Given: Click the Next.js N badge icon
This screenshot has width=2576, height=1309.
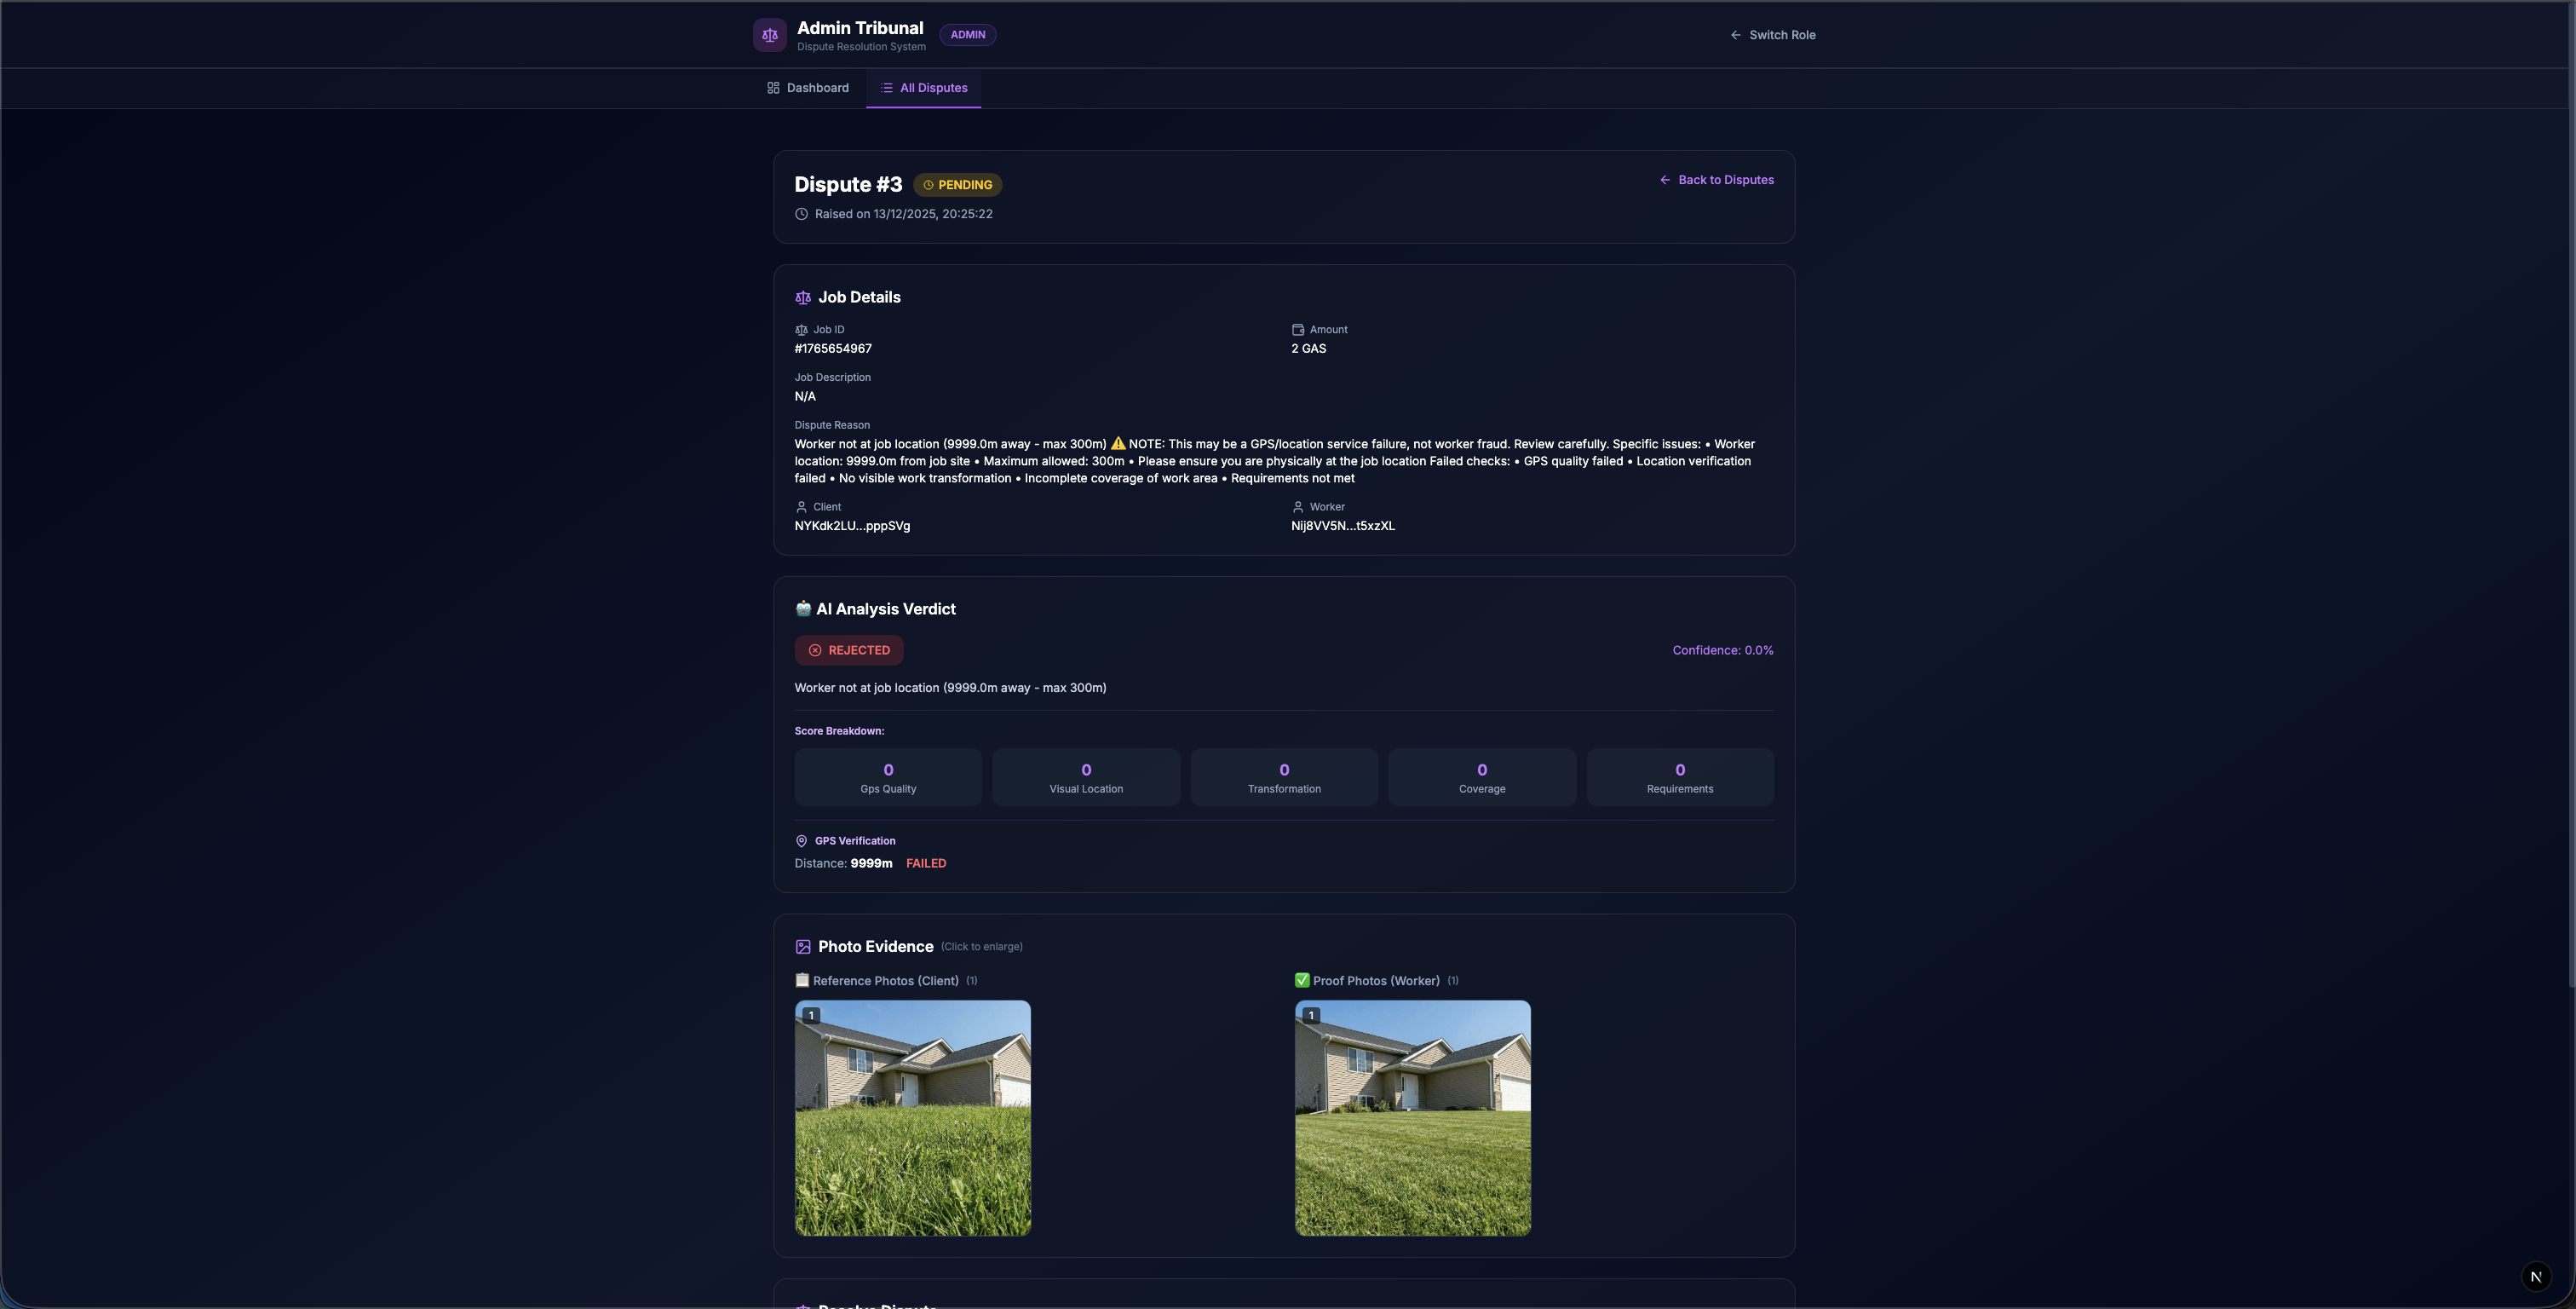Looking at the screenshot, I should [x=2535, y=1276].
